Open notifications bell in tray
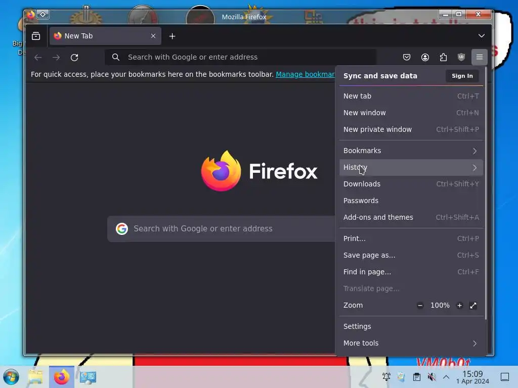 [x=386, y=377]
